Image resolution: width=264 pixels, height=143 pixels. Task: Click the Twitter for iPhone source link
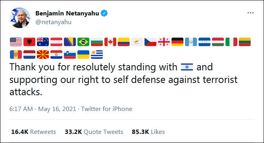[x=107, y=109]
